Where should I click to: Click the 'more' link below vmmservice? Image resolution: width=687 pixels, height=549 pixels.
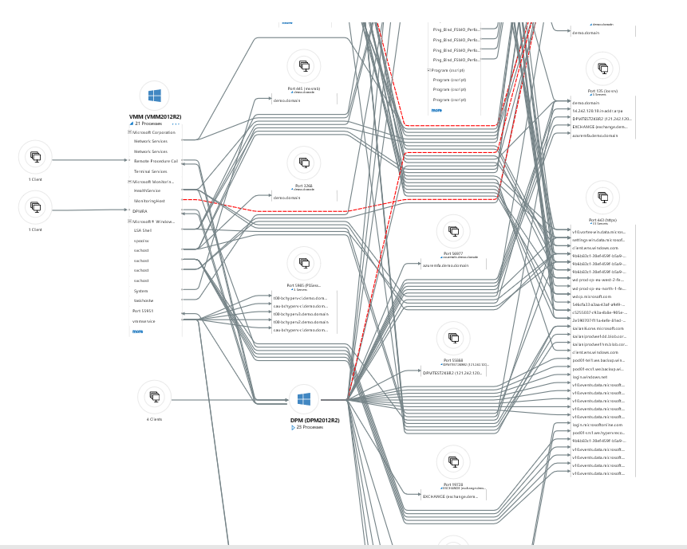[x=137, y=331]
